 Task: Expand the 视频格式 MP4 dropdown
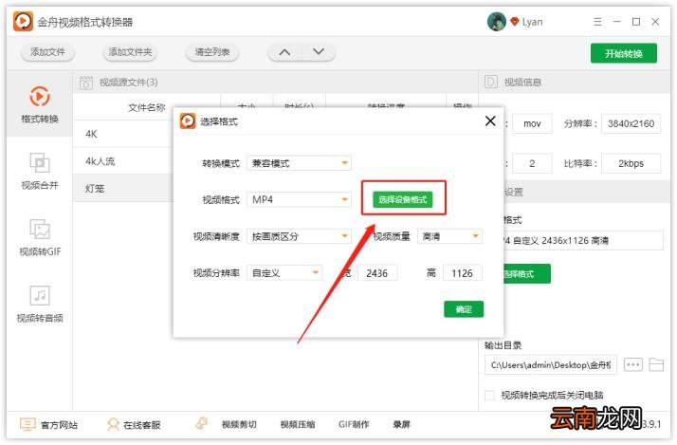344,199
